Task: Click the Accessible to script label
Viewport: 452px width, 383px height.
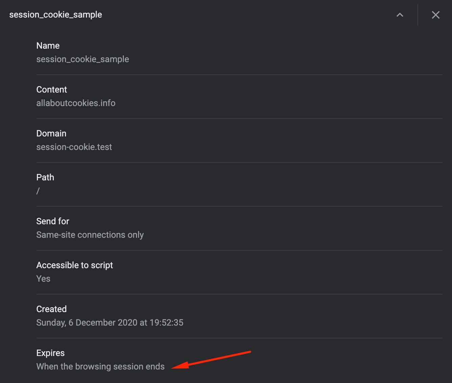Action: click(x=74, y=265)
